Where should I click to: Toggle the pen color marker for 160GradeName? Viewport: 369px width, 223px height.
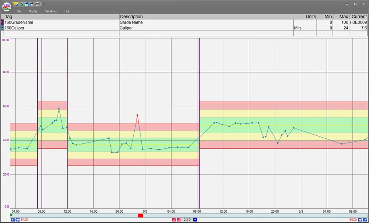click(2, 22)
